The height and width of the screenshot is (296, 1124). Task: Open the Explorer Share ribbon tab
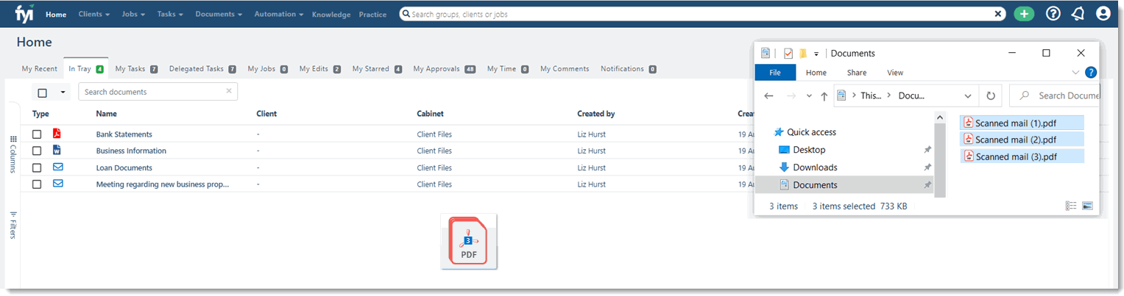coord(856,73)
